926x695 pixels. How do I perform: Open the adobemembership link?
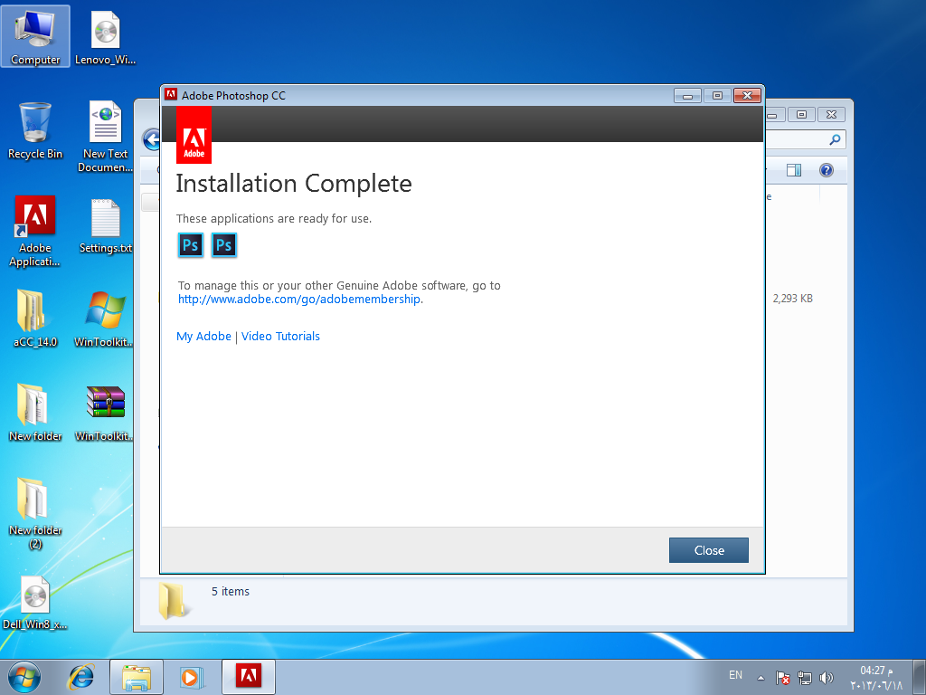tap(299, 300)
